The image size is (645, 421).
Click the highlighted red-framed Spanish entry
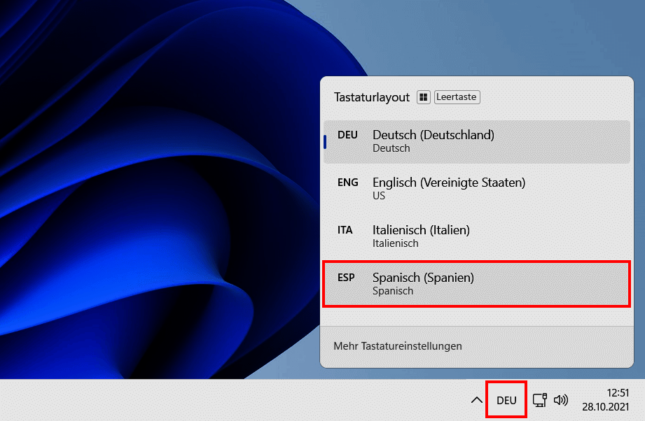pyautogui.click(x=476, y=284)
